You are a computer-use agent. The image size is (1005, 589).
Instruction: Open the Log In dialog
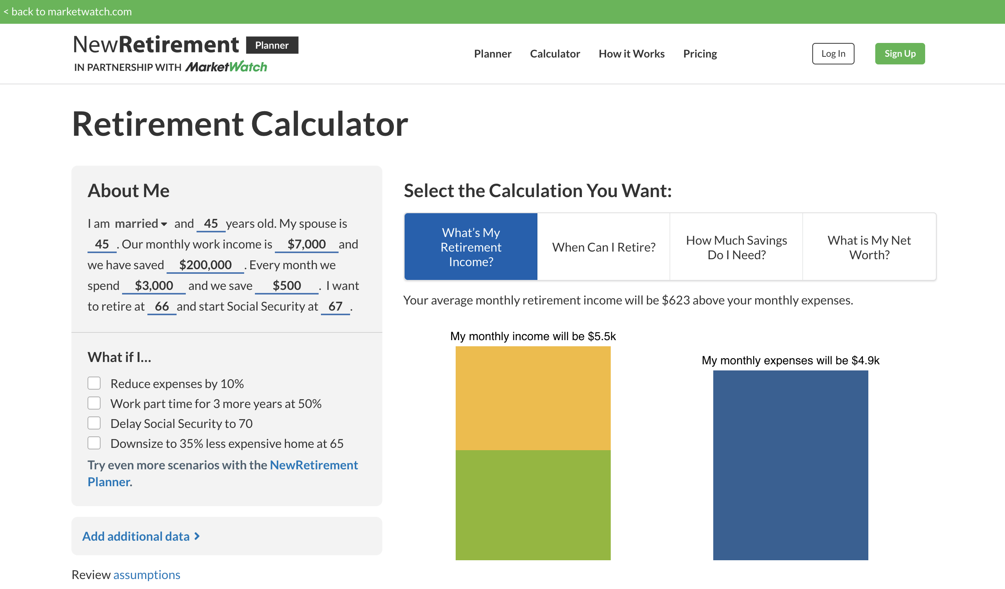(x=833, y=53)
